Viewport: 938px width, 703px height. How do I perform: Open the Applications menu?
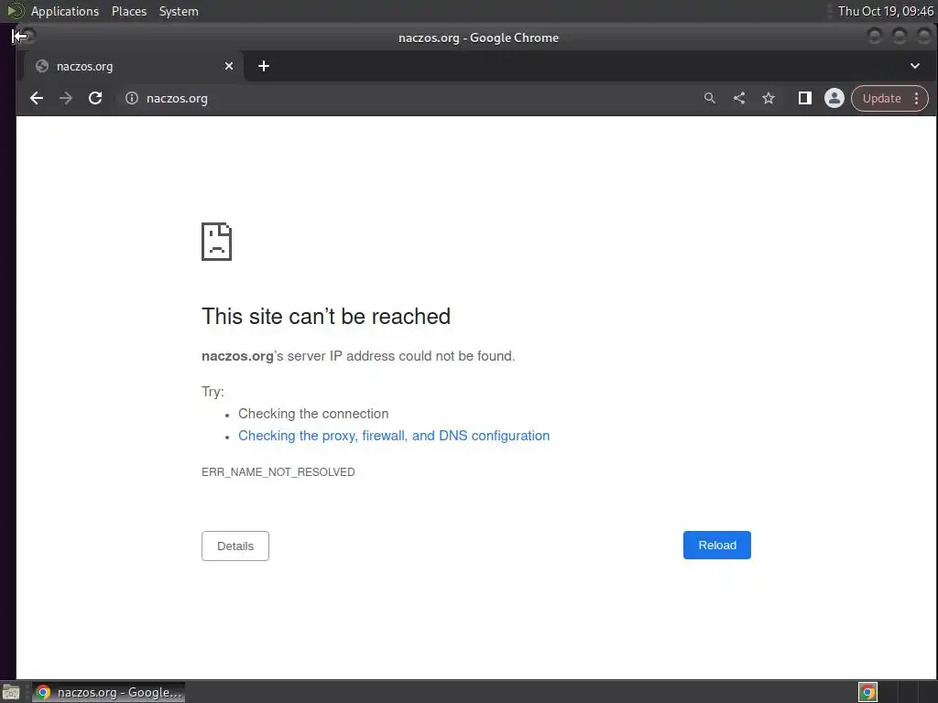65,11
